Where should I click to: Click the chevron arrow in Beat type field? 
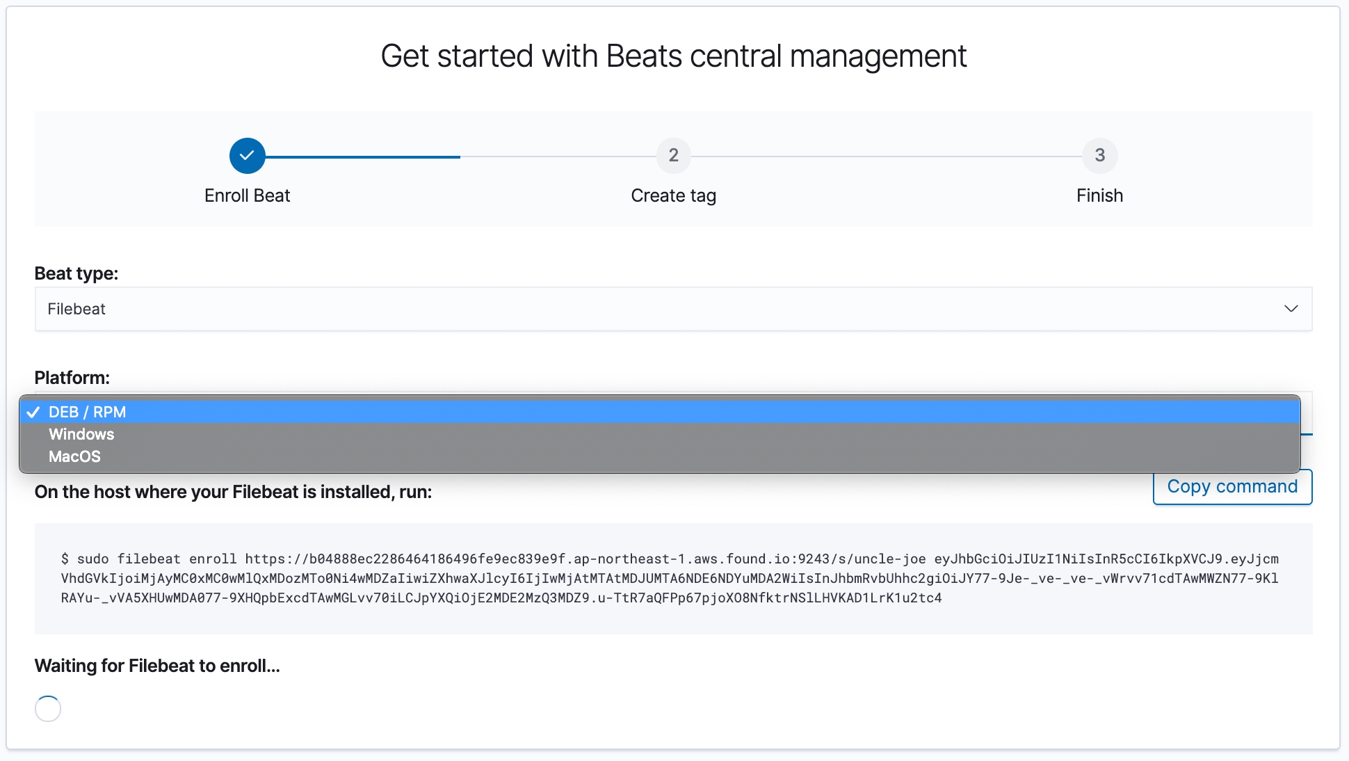pos(1291,309)
